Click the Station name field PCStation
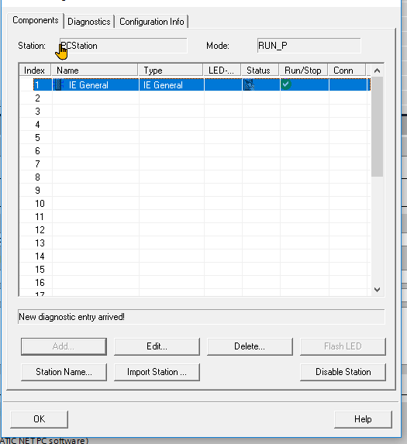The width and height of the screenshot is (407, 444). pos(123,46)
